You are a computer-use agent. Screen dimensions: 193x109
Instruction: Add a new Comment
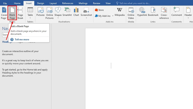tap(176, 12)
